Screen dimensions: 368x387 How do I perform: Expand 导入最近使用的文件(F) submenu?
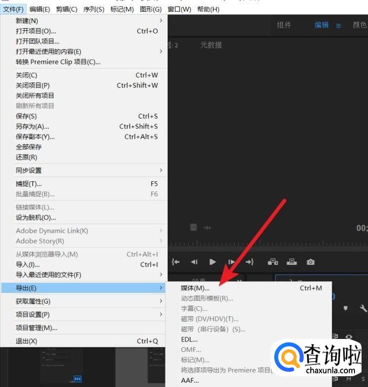pyautogui.click(x=84, y=275)
